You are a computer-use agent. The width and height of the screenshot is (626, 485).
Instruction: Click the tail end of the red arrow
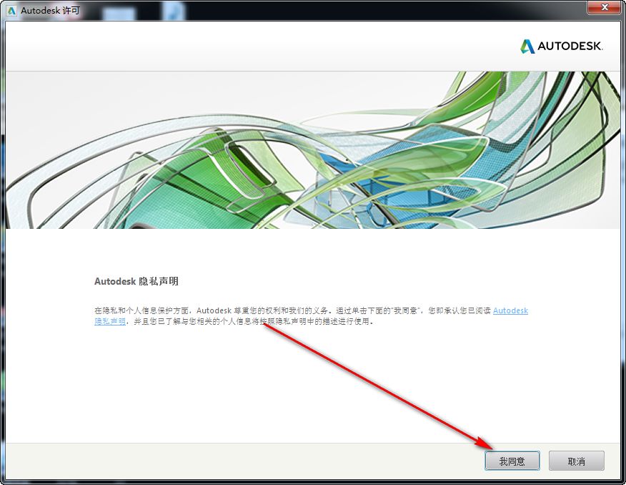coord(267,325)
